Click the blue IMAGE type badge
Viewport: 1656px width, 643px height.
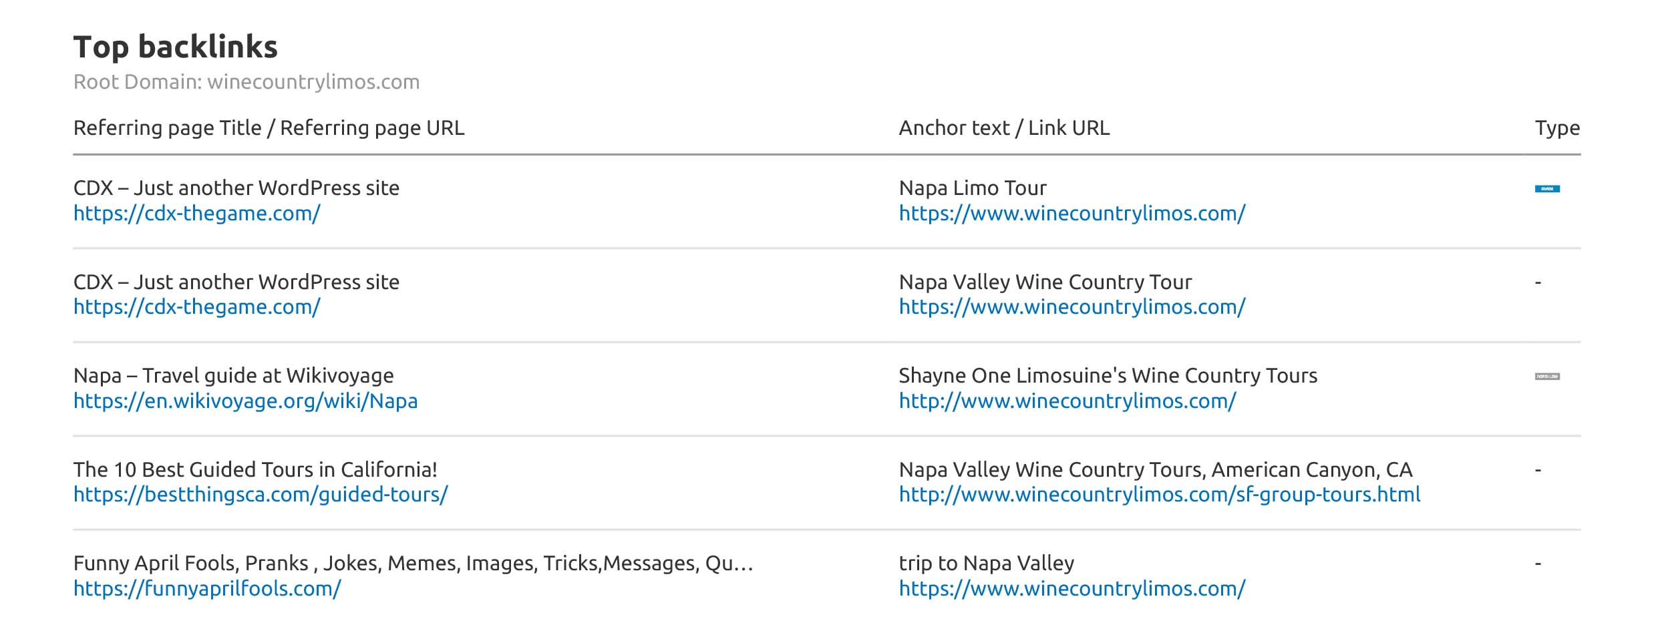point(1546,189)
